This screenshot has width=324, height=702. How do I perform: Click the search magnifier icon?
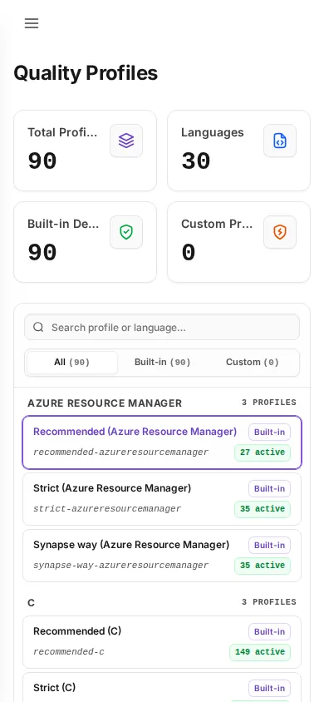[x=38, y=327]
